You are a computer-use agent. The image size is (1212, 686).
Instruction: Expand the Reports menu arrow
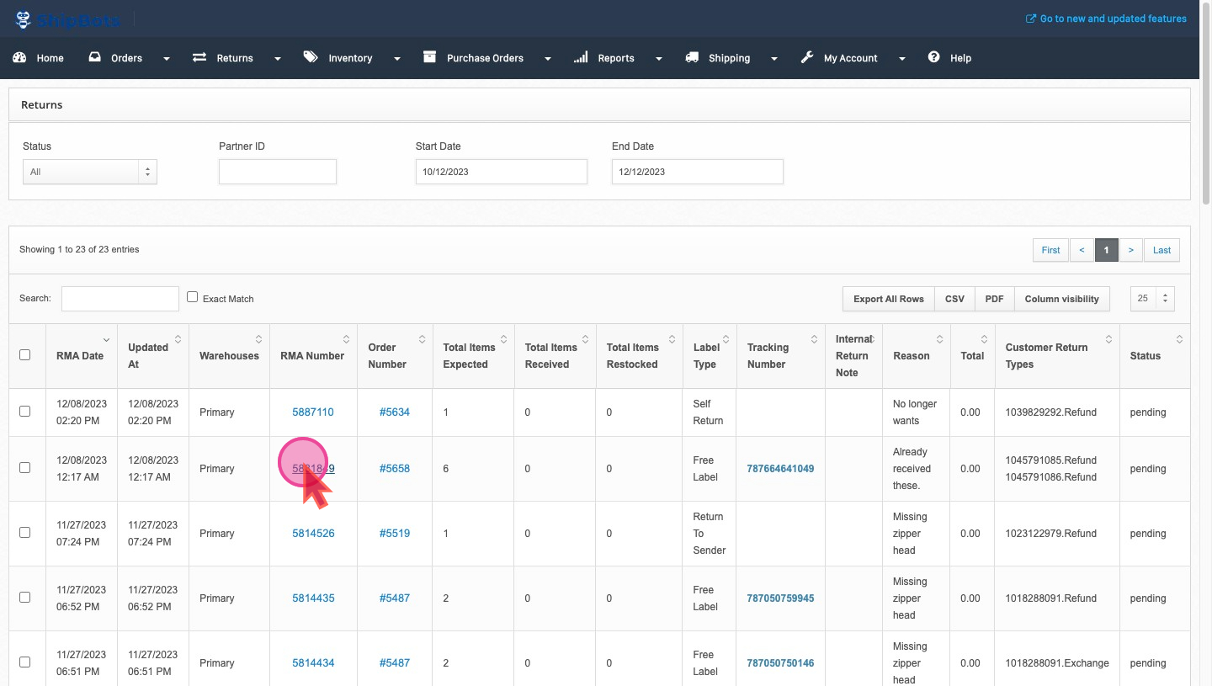tap(659, 59)
